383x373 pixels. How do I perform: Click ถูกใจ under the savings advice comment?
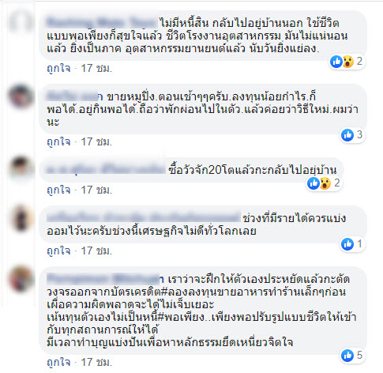click(58, 251)
